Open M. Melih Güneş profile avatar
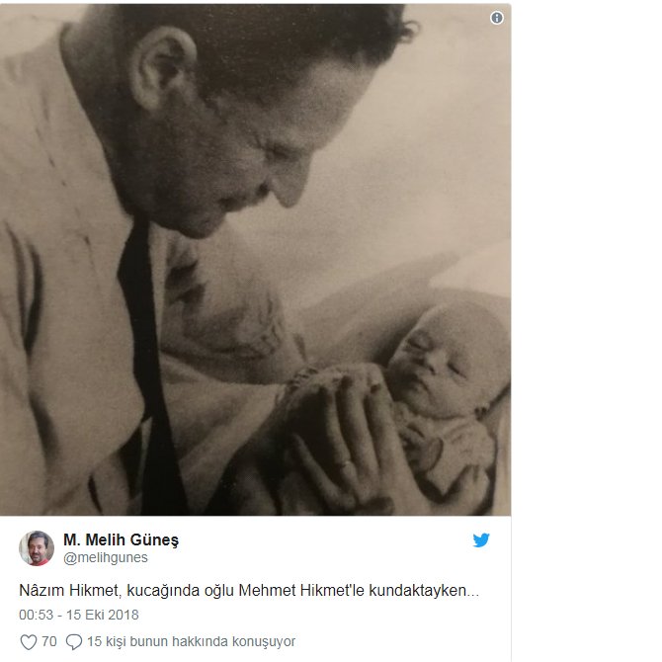 click(37, 548)
